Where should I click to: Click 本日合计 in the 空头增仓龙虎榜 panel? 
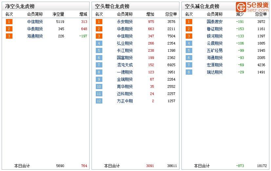coord(112,166)
